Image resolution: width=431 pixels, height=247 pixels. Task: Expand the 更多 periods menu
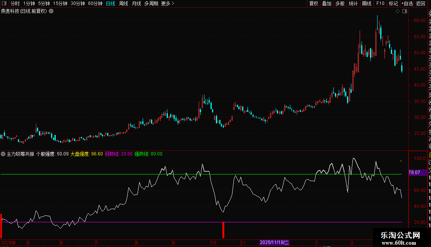click(x=168, y=3)
